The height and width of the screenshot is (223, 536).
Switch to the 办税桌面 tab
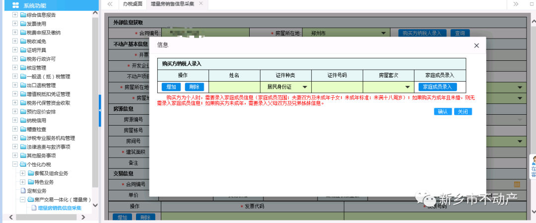tap(133, 4)
